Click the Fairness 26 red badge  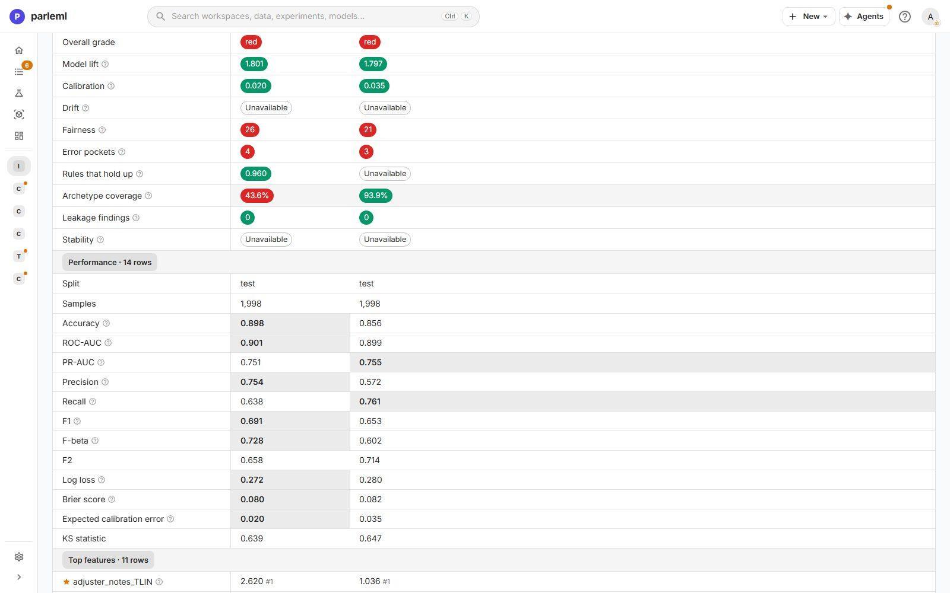click(250, 130)
